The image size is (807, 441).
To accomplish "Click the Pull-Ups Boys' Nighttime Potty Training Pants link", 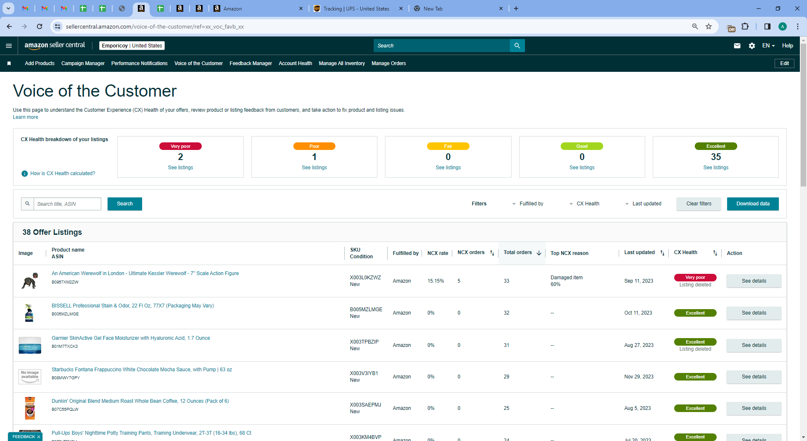I will click(151, 433).
